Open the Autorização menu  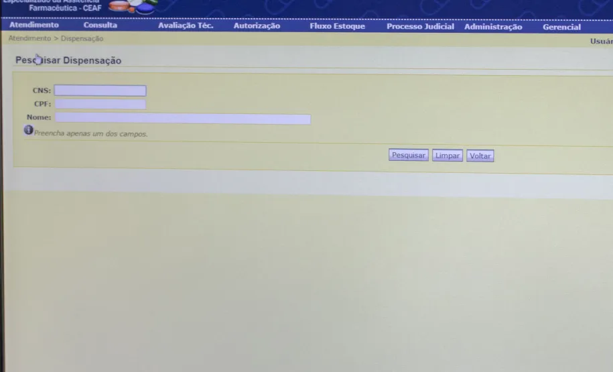(x=257, y=26)
